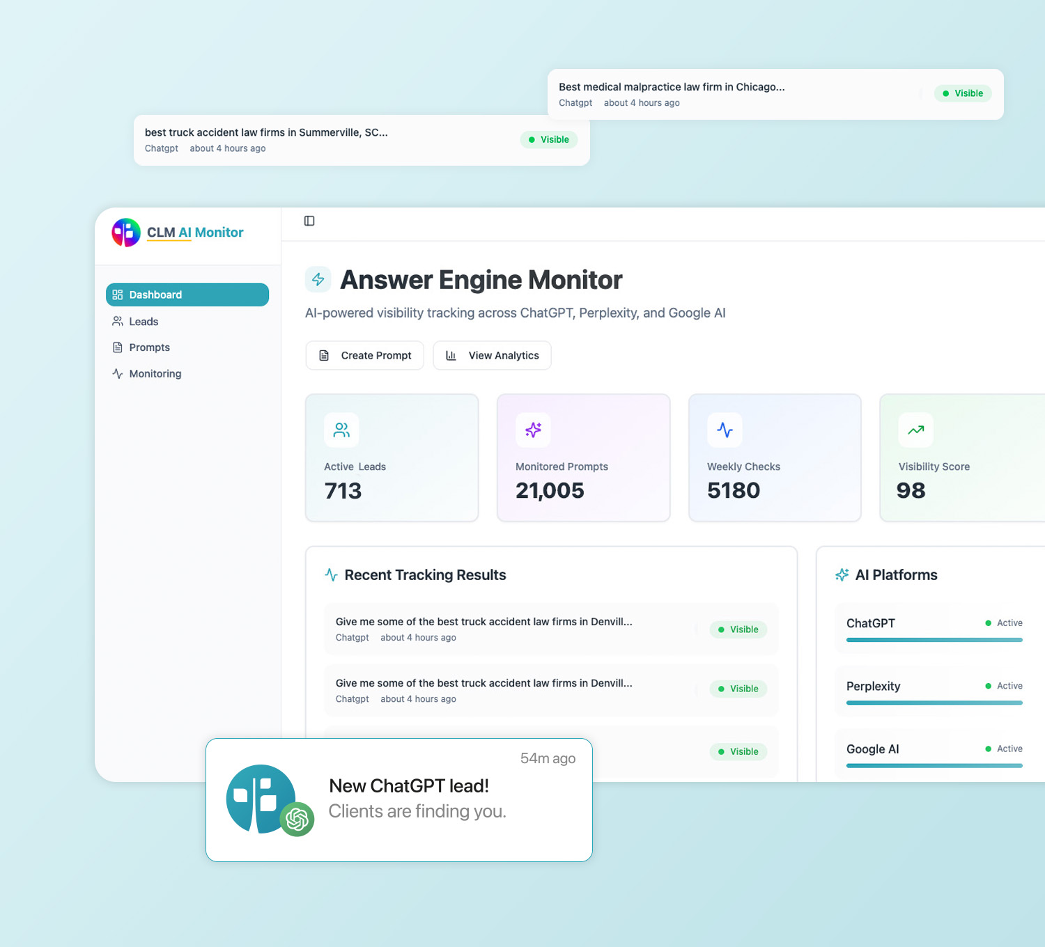Open the Leads section
Viewport: 1045px width, 947px height.
(187, 321)
